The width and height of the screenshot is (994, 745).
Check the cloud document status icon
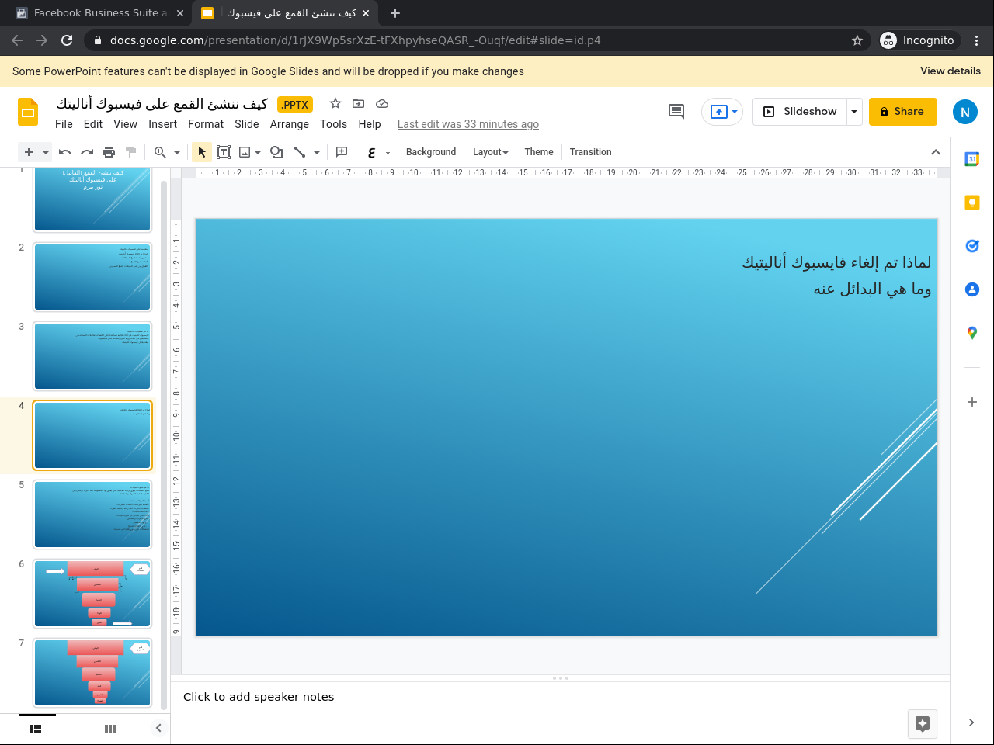(x=382, y=103)
